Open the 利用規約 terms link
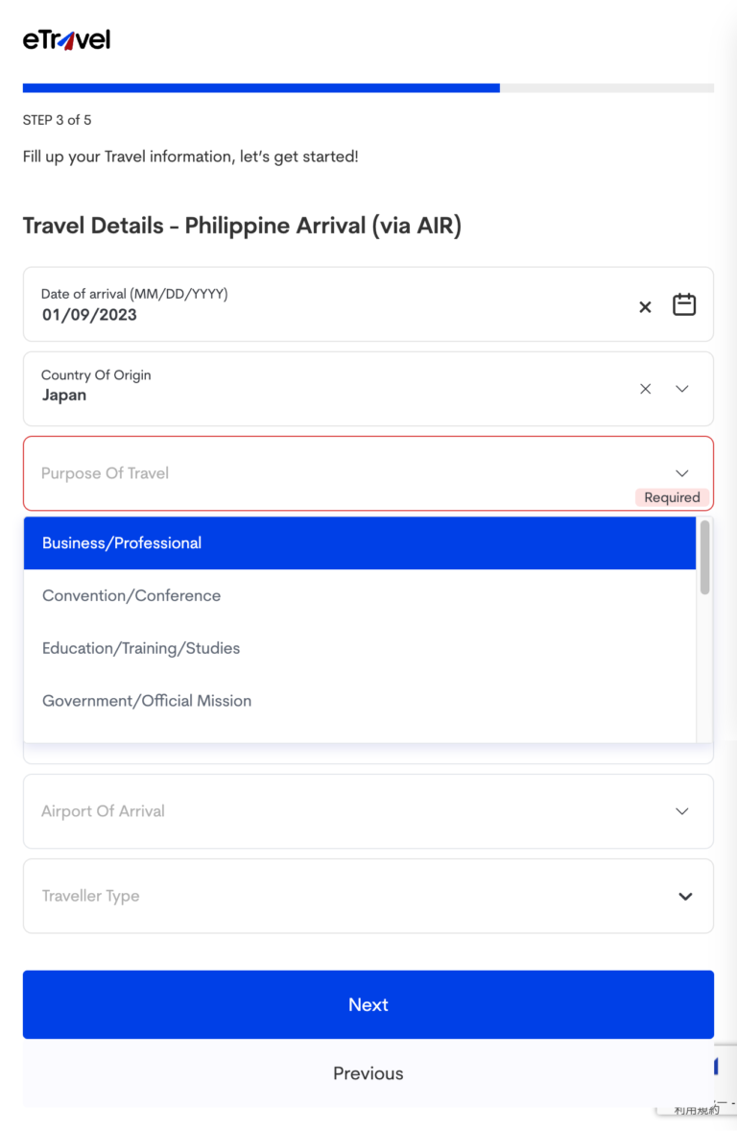Viewport: 737px width, 1131px height. (x=698, y=1109)
